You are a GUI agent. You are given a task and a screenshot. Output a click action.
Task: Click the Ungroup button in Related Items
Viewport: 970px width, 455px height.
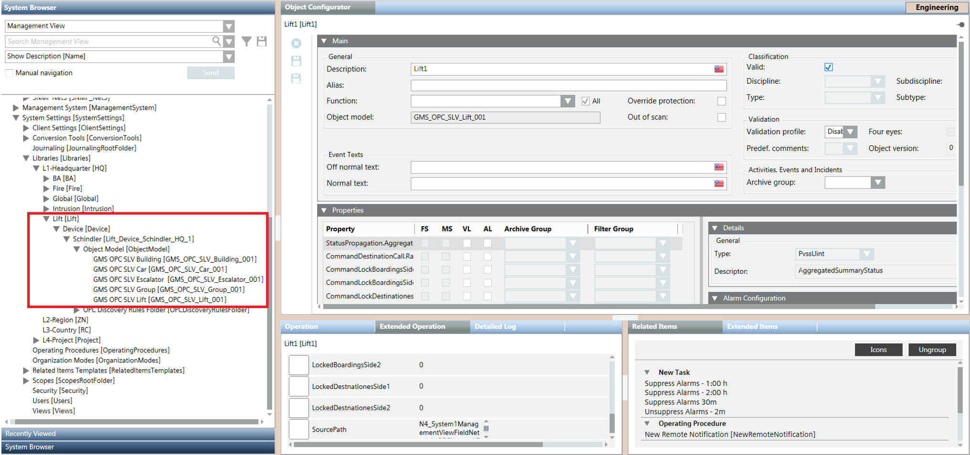(932, 350)
